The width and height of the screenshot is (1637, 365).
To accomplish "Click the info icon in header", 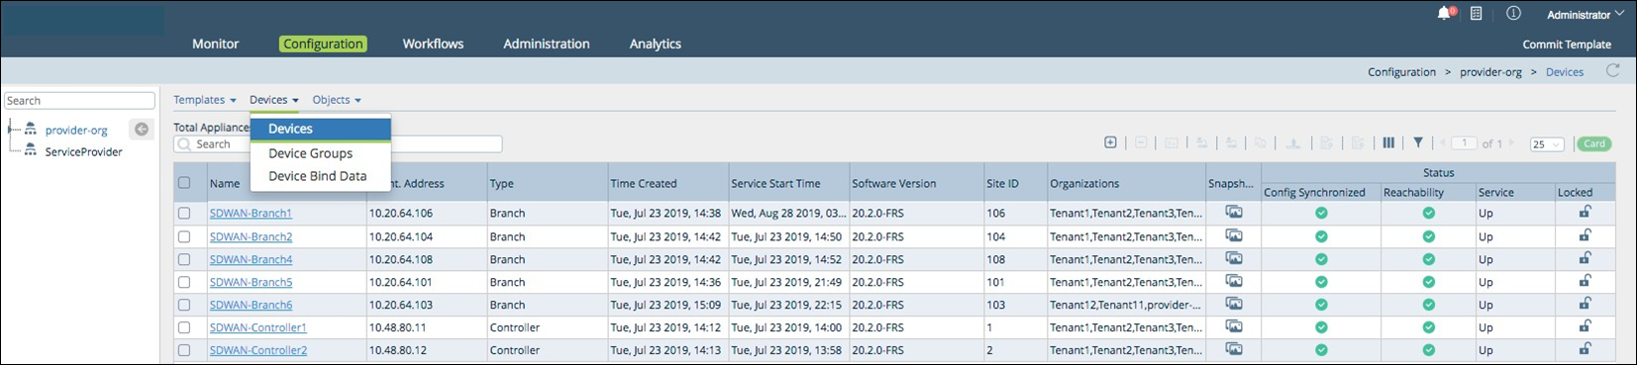I will pyautogui.click(x=1513, y=14).
